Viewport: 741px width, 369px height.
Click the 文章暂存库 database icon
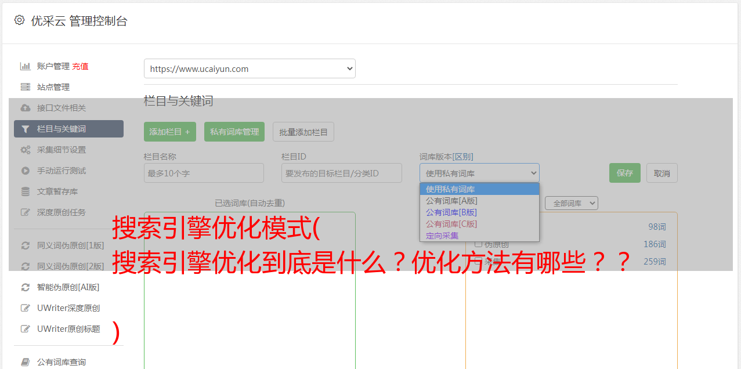pos(25,191)
